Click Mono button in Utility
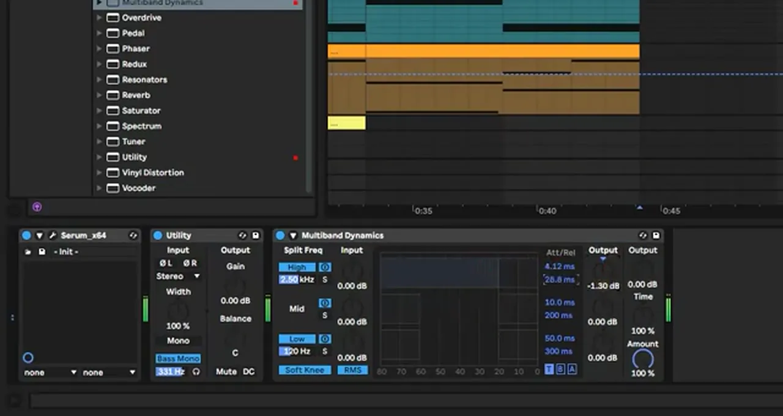This screenshot has height=416, width=783. (178, 341)
